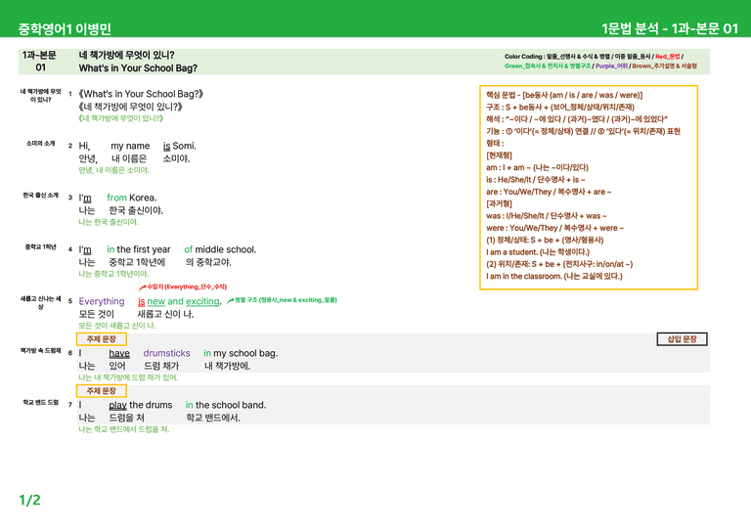Click the '[현재형]' heading in grammar box

(x=499, y=155)
